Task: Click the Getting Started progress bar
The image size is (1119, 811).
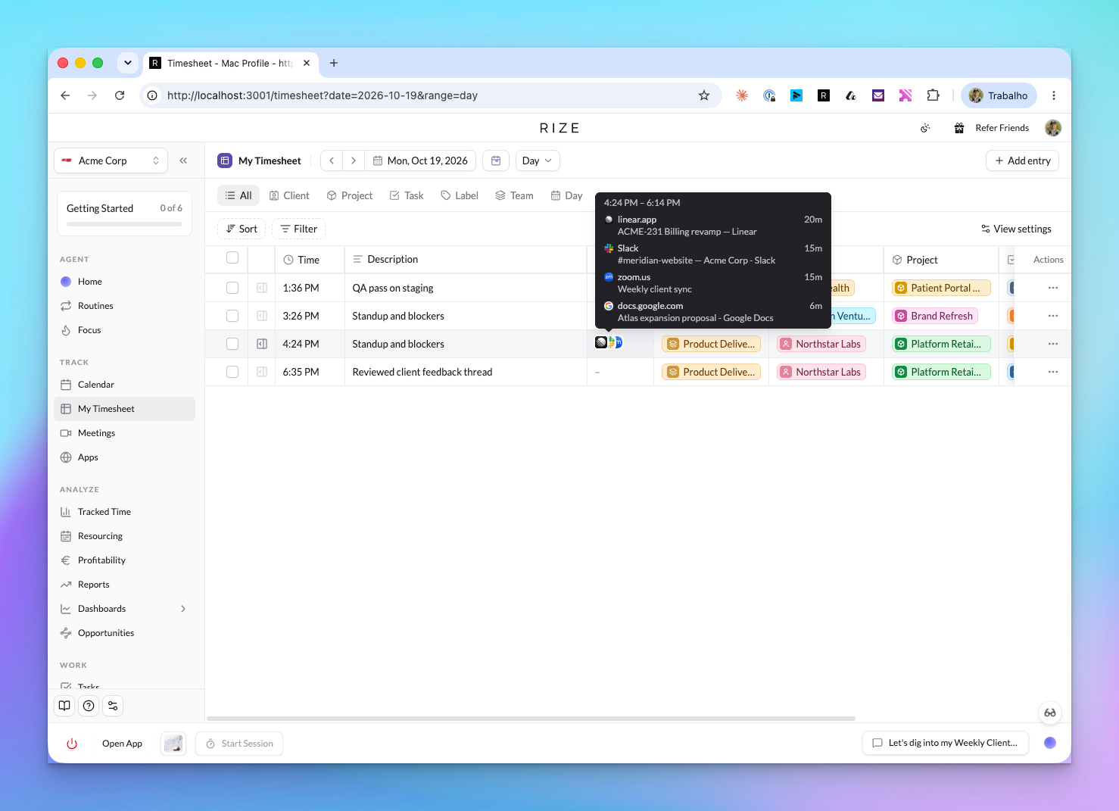Action: (124, 224)
